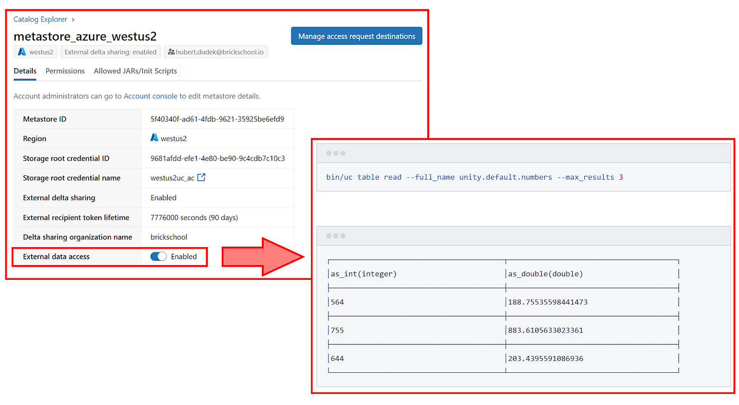Click the metastore_azure_westus2 title
This screenshot has width=739, height=405.
click(x=85, y=36)
